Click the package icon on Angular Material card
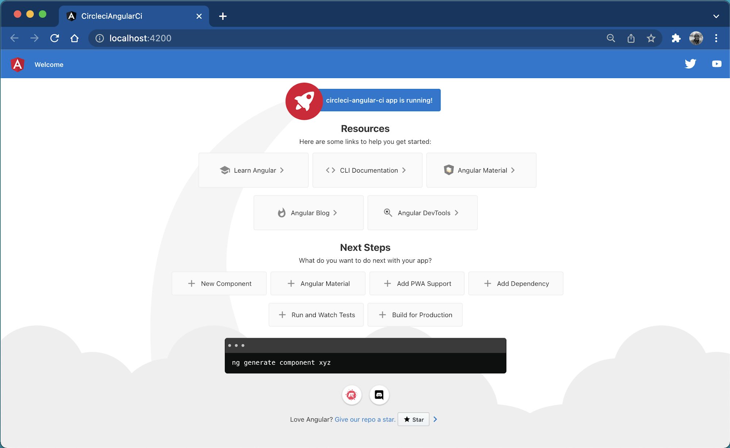The height and width of the screenshot is (448, 730). point(449,170)
